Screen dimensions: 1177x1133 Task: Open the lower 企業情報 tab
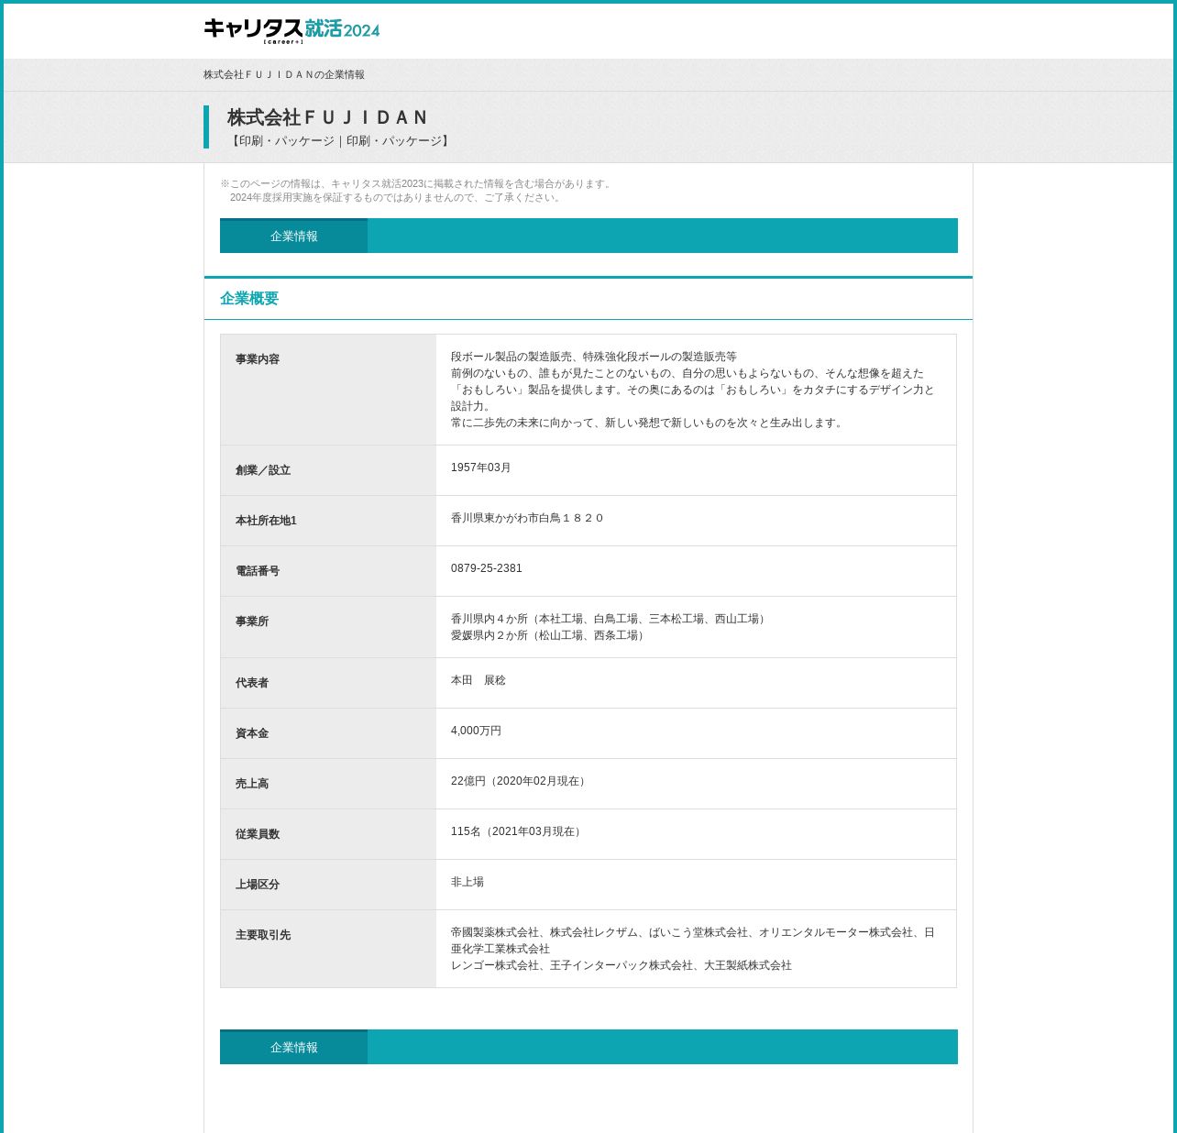293,1048
